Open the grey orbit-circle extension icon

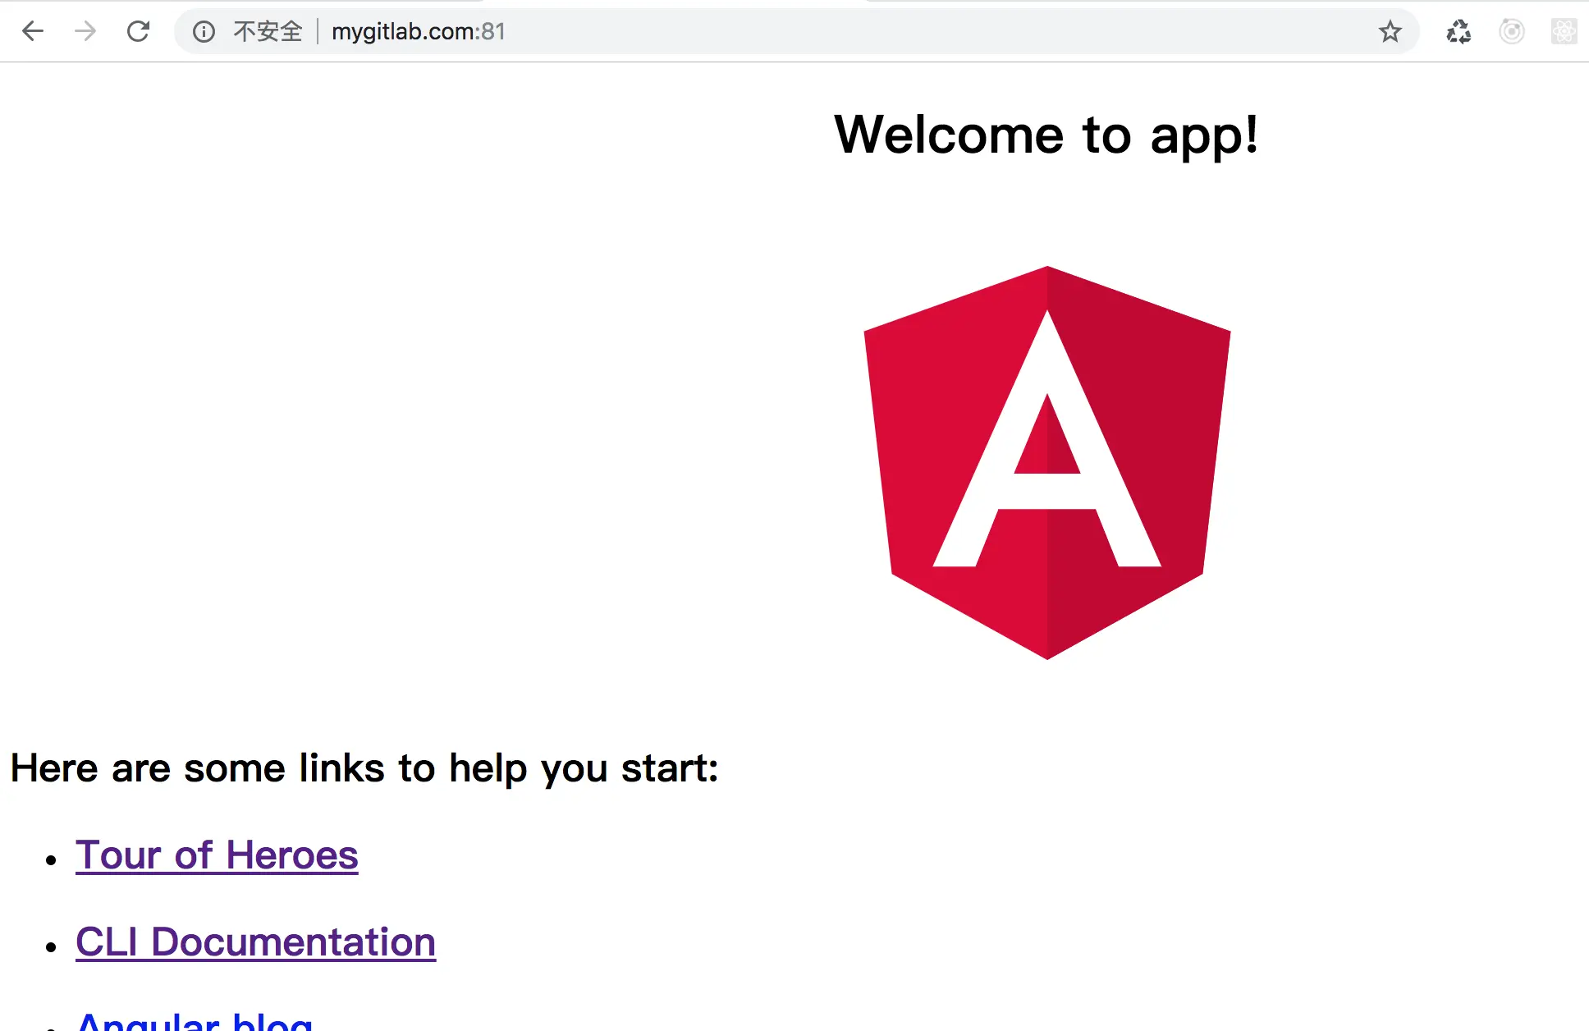point(1511,31)
